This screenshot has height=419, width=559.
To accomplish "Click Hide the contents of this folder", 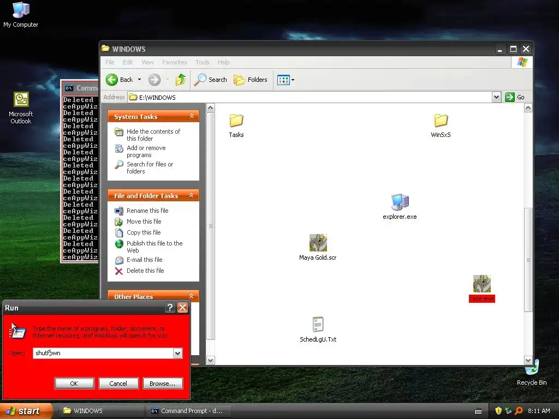I will pyautogui.click(x=153, y=135).
